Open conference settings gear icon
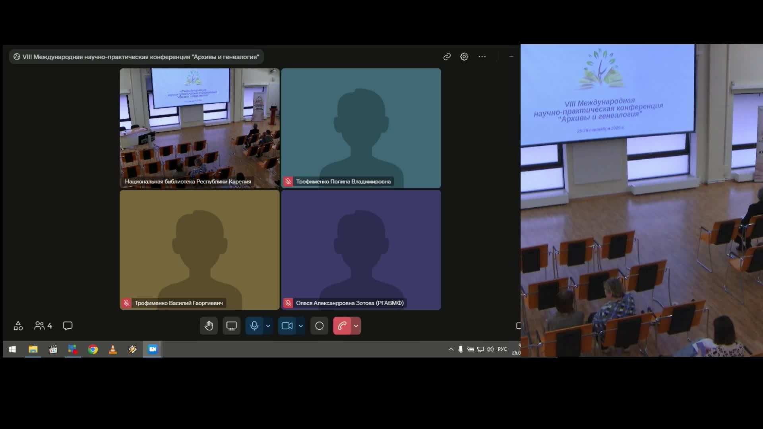This screenshot has height=429, width=763. coord(464,57)
